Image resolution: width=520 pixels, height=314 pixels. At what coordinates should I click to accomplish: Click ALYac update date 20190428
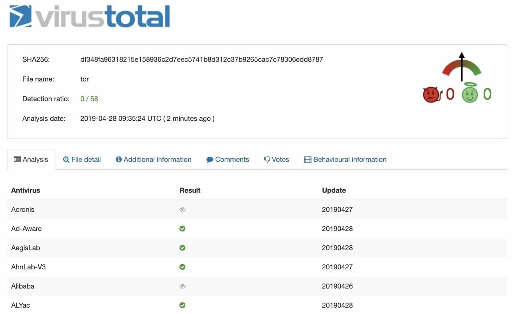point(337,305)
